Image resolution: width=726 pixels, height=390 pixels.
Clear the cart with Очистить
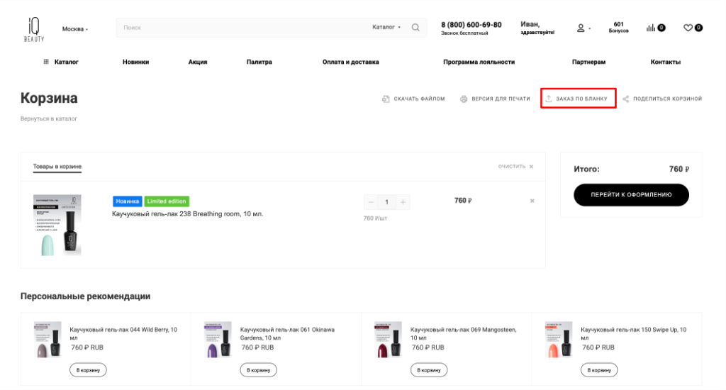pos(516,167)
